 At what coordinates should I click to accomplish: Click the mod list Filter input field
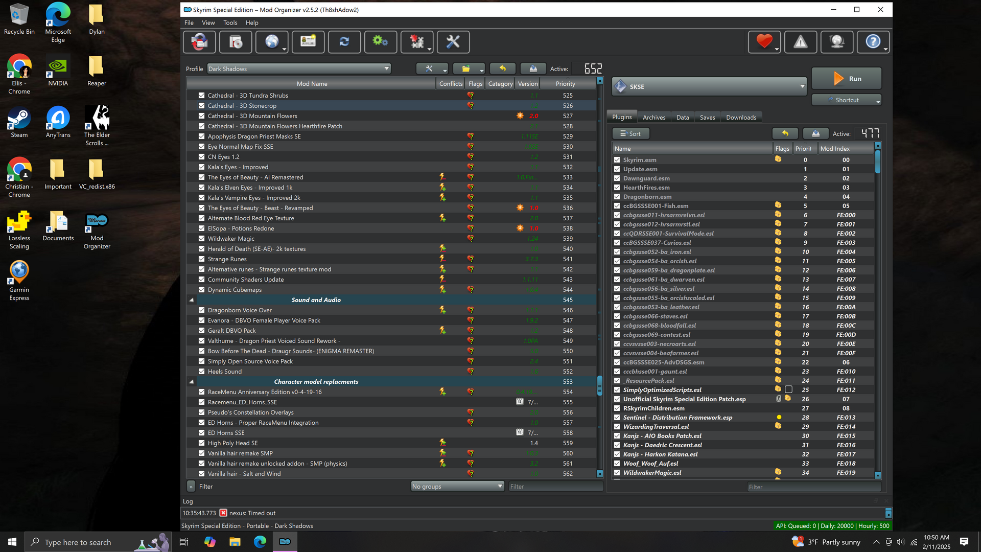(x=555, y=487)
